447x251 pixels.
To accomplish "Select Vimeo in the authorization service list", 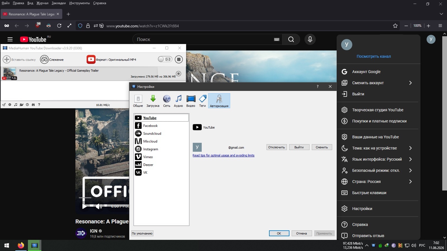I will coord(161,157).
